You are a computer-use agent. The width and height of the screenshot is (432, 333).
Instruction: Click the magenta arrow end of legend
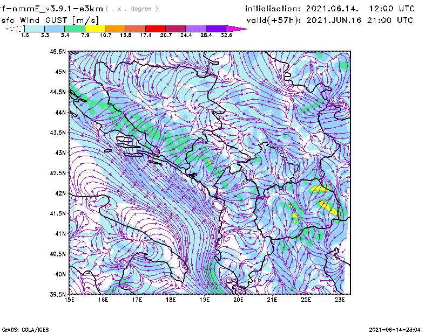click(x=236, y=29)
